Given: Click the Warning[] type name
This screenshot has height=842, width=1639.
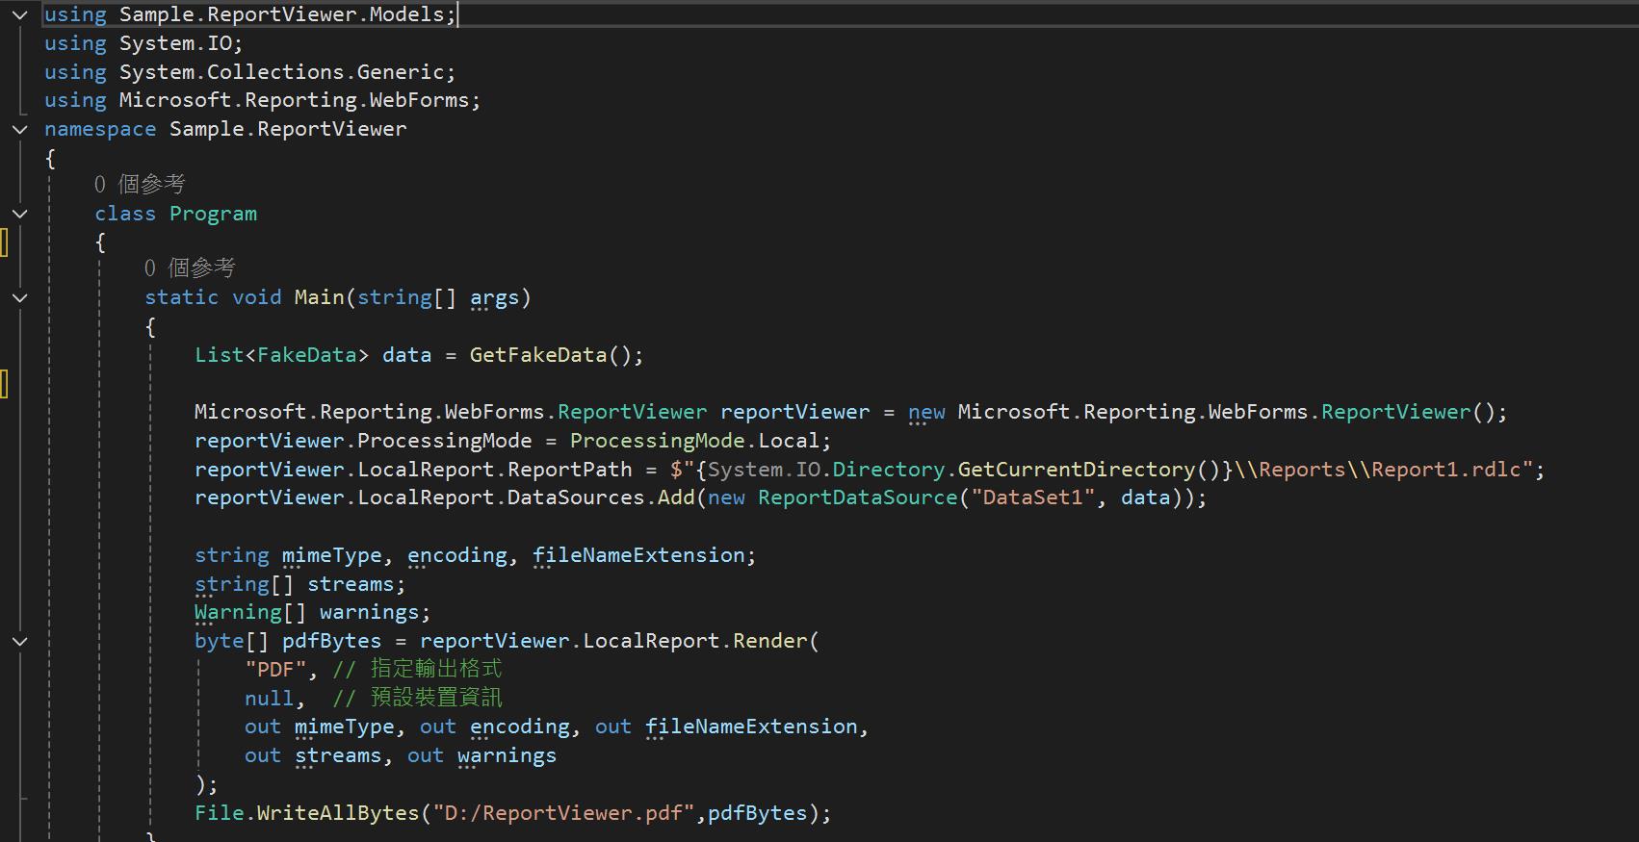Looking at the screenshot, I should [x=238, y=612].
